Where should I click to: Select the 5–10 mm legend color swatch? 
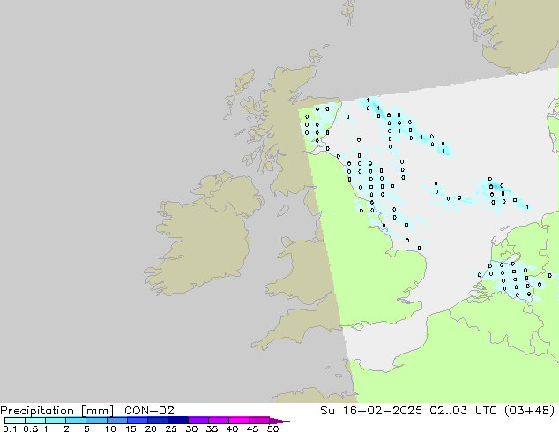(x=96, y=421)
